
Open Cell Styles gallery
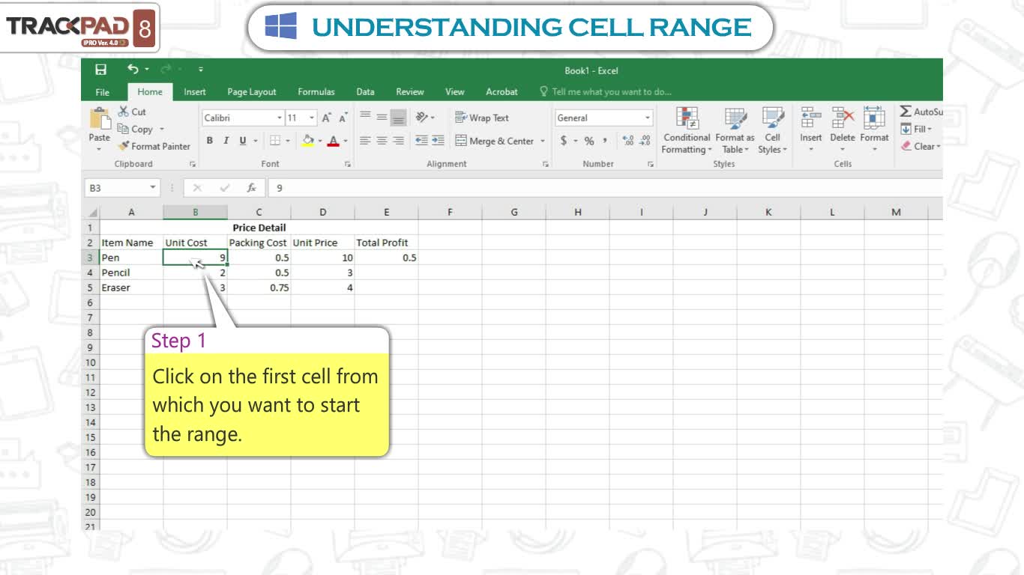coord(772,130)
